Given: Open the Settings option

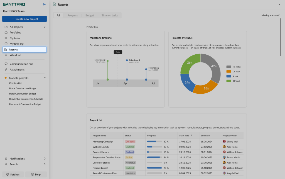Looking at the screenshot, I should [13, 174].
